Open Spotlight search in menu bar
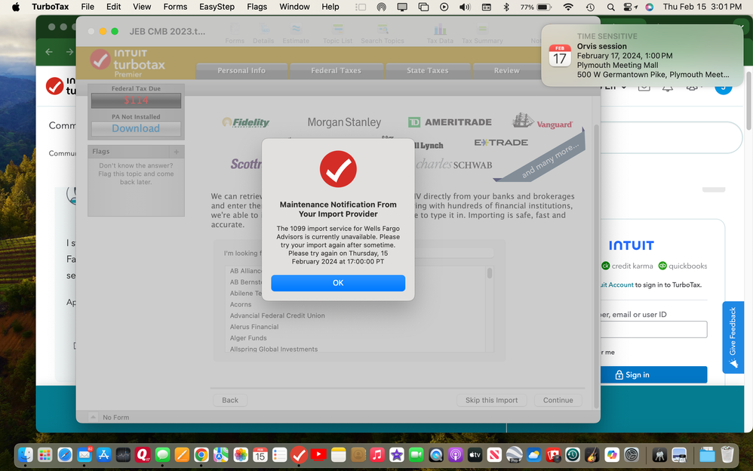This screenshot has height=471, width=753. click(x=610, y=8)
